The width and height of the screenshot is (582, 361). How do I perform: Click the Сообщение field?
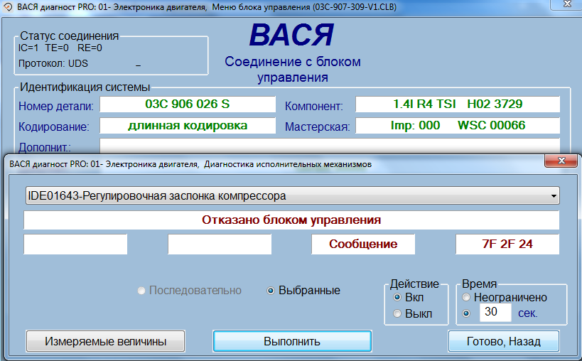pyautogui.click(x=363, y=244)
